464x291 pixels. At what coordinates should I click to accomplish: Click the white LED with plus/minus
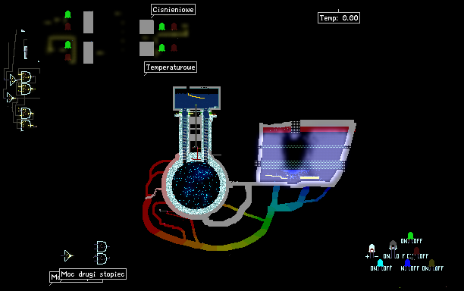[x=372, y=249]
